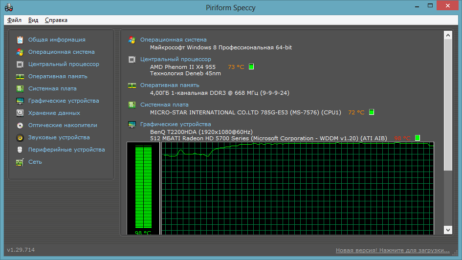Click the Оперативная память heading link in summary
The height and width of the screenshot is (260, 462).
coord(170,85)
